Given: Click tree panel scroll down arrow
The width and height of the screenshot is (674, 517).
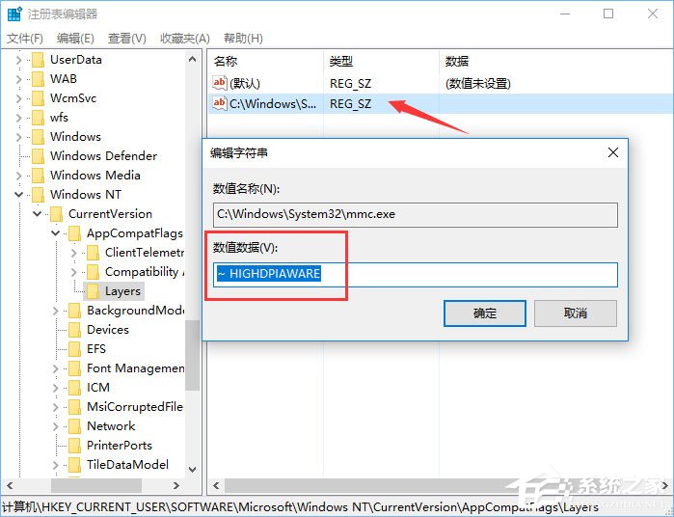Looking at the screenshot, I should (x=193, y=470).
